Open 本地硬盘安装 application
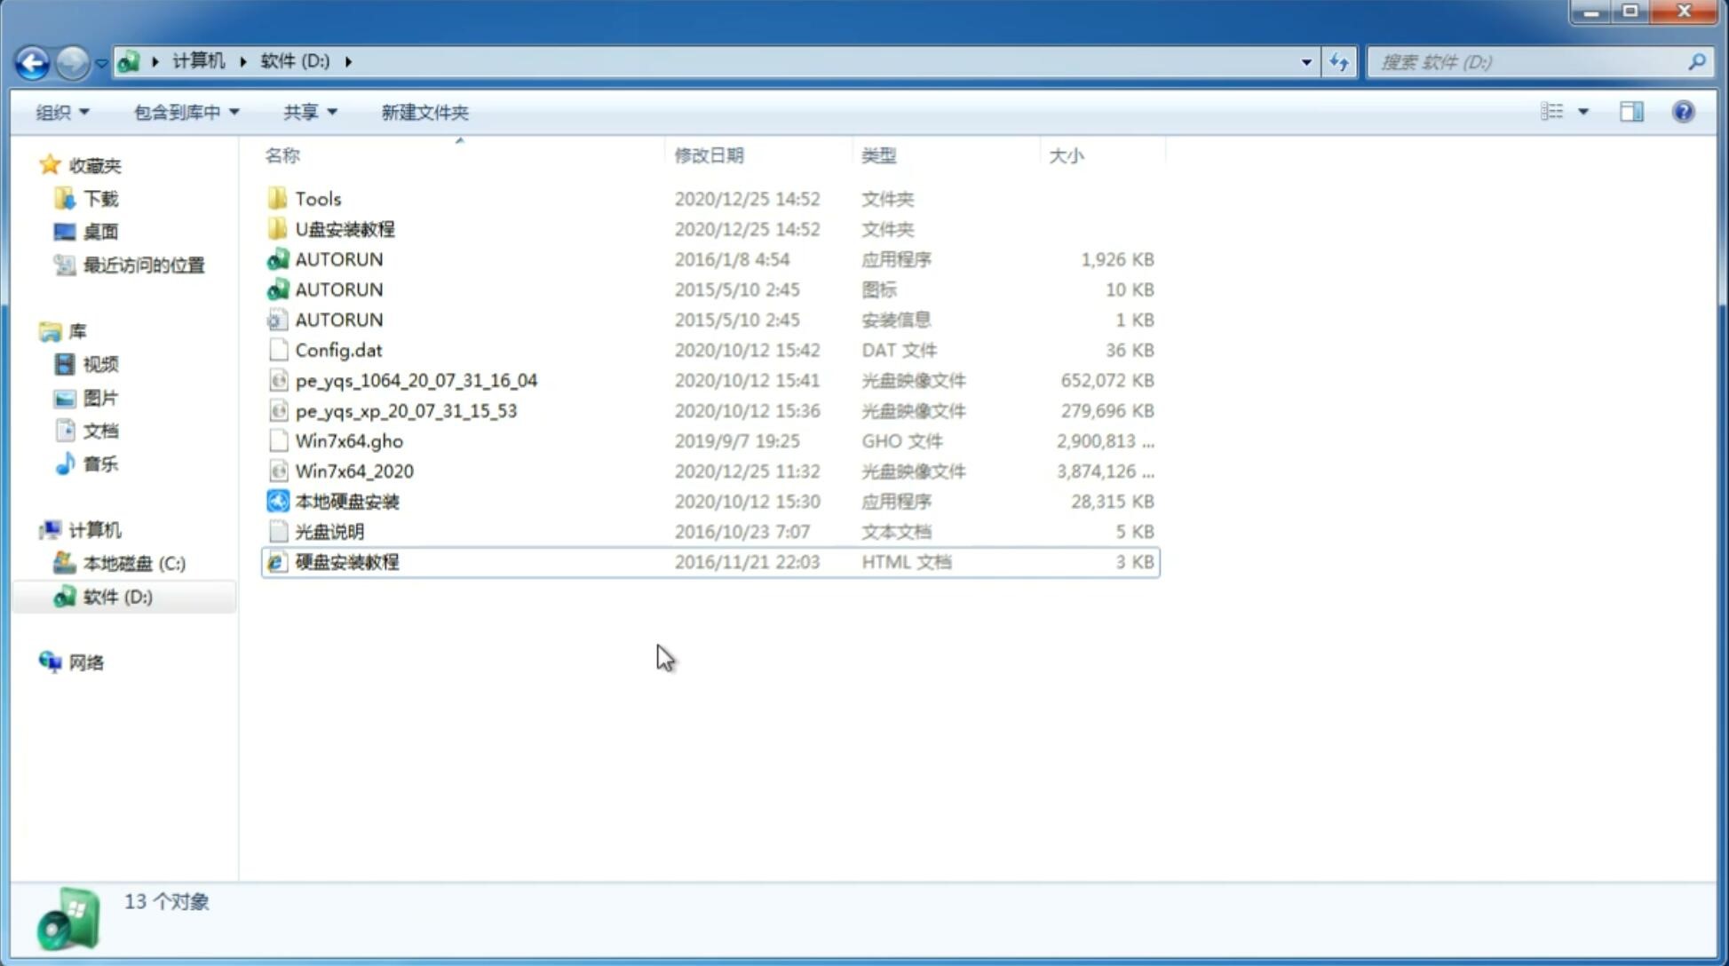This screenshot has width=1729, height=966. (345, 501)
